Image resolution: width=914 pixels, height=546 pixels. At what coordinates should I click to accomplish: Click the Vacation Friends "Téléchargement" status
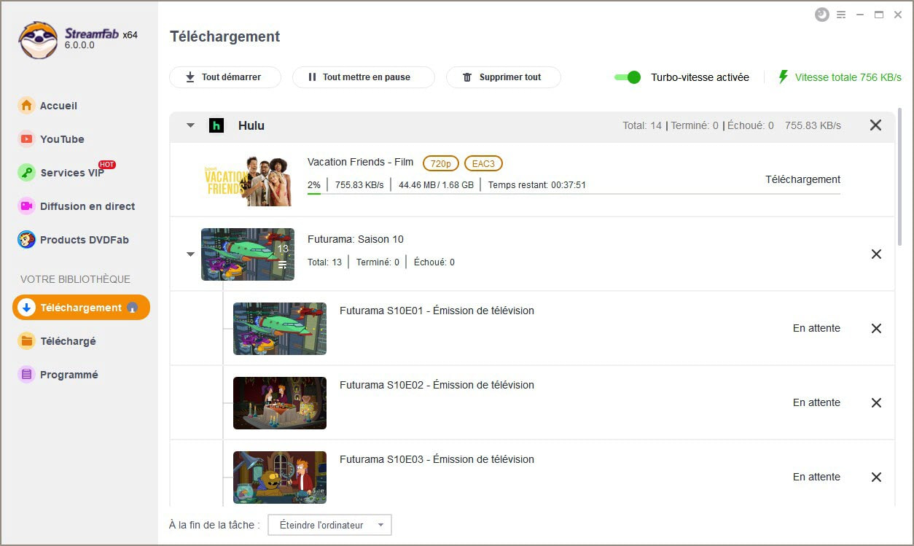[x=802, y=179]
